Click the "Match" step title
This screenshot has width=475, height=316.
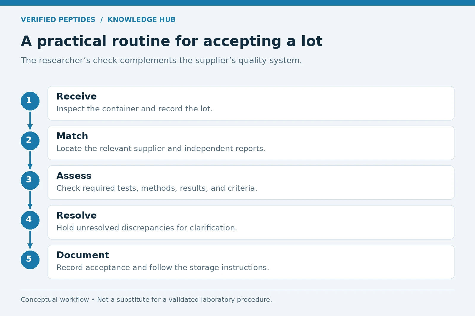(72, 136)
